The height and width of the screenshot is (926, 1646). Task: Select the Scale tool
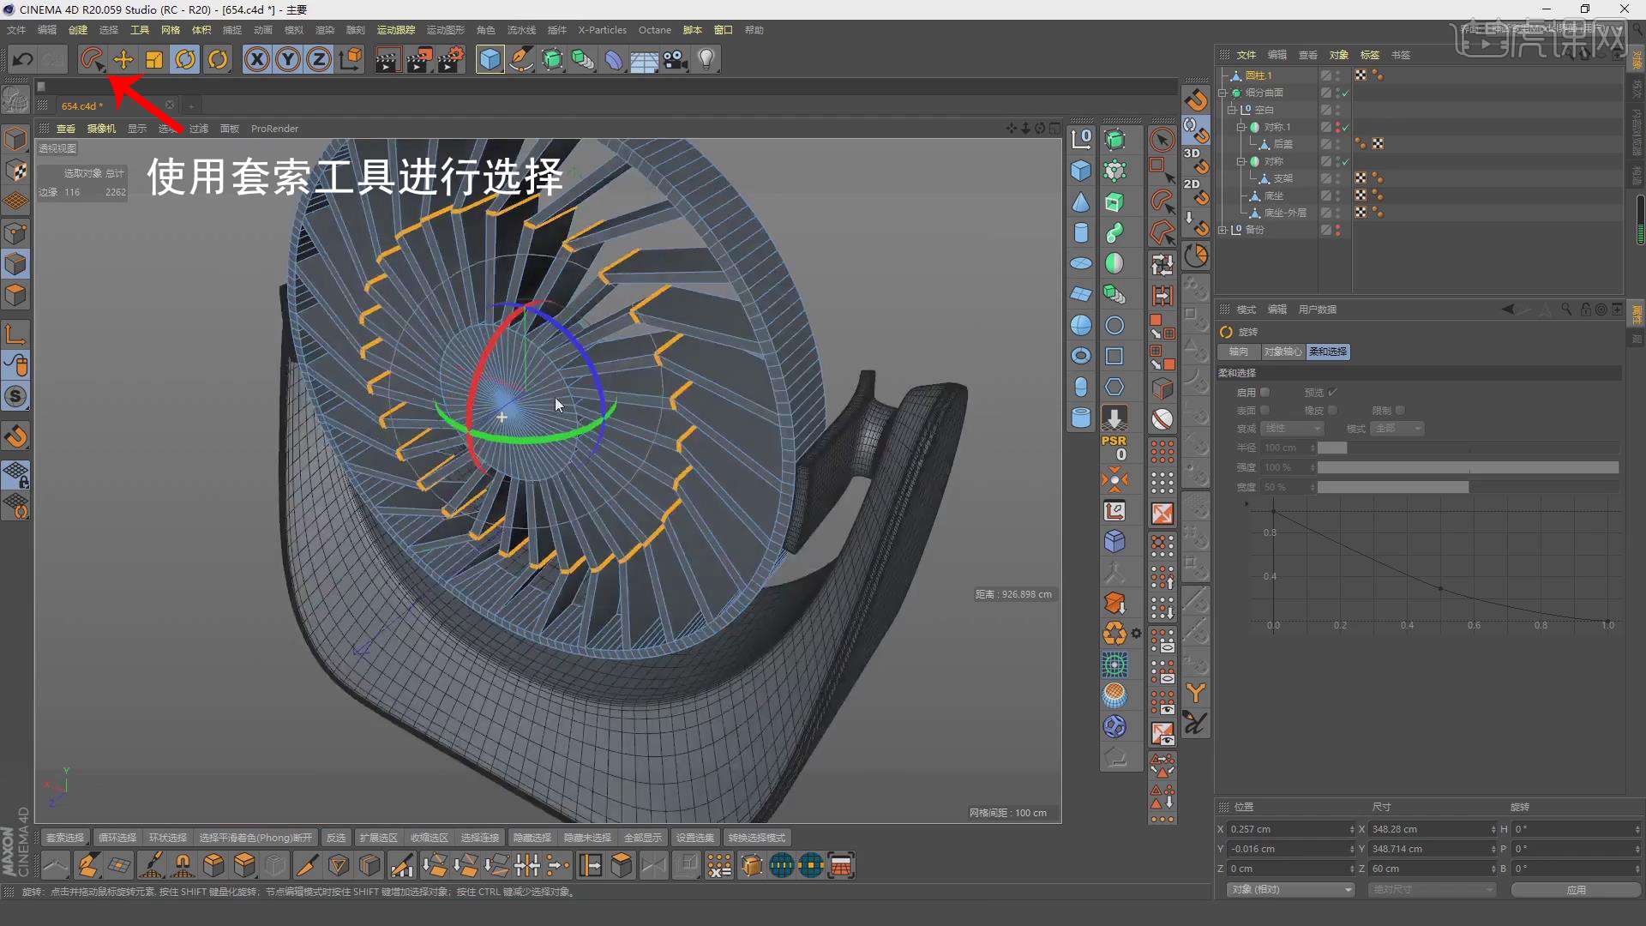[x=153, y=59]
